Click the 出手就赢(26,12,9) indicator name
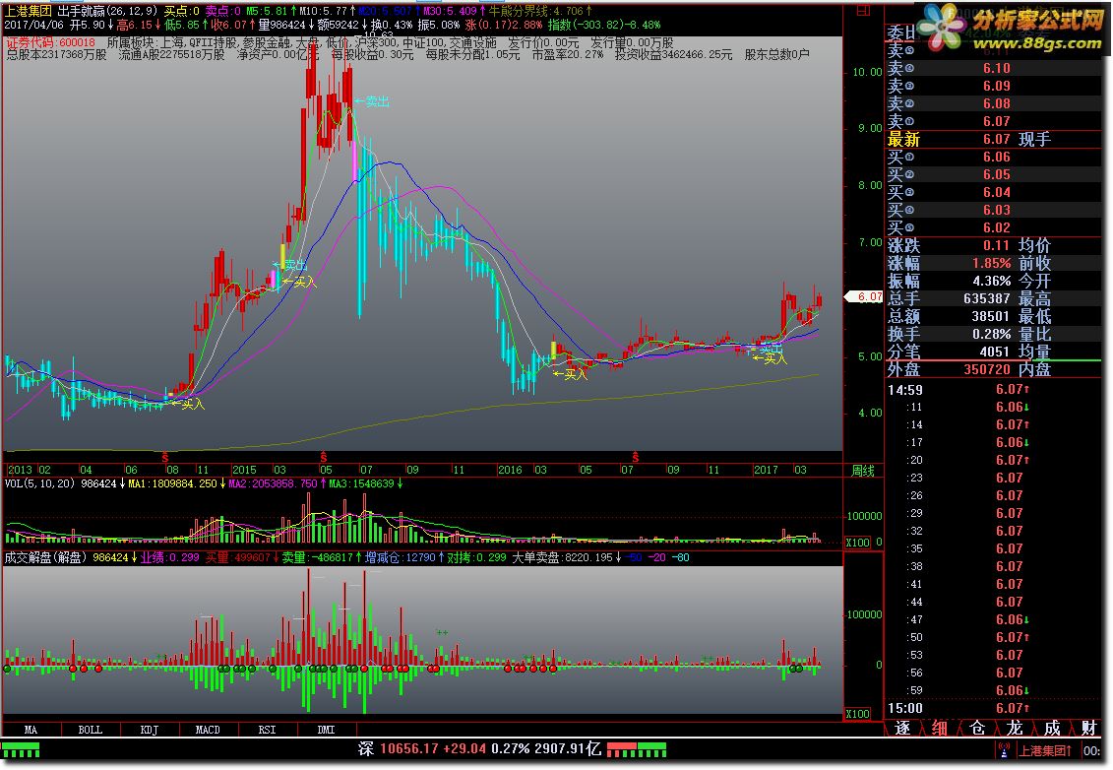 [x=107, y=11]
